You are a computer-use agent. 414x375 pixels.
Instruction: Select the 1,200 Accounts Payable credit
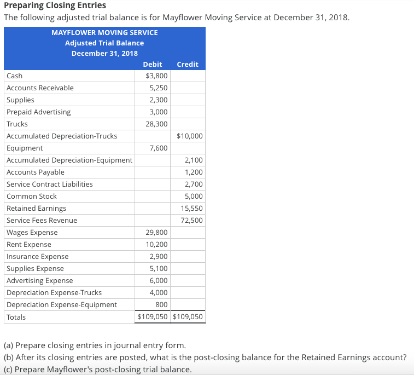(194, 172)
